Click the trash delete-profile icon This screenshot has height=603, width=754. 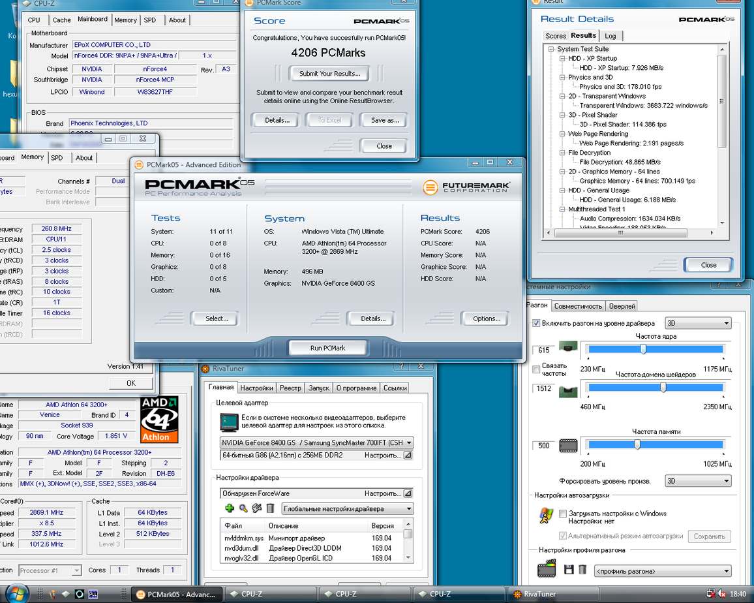[582, 570]
